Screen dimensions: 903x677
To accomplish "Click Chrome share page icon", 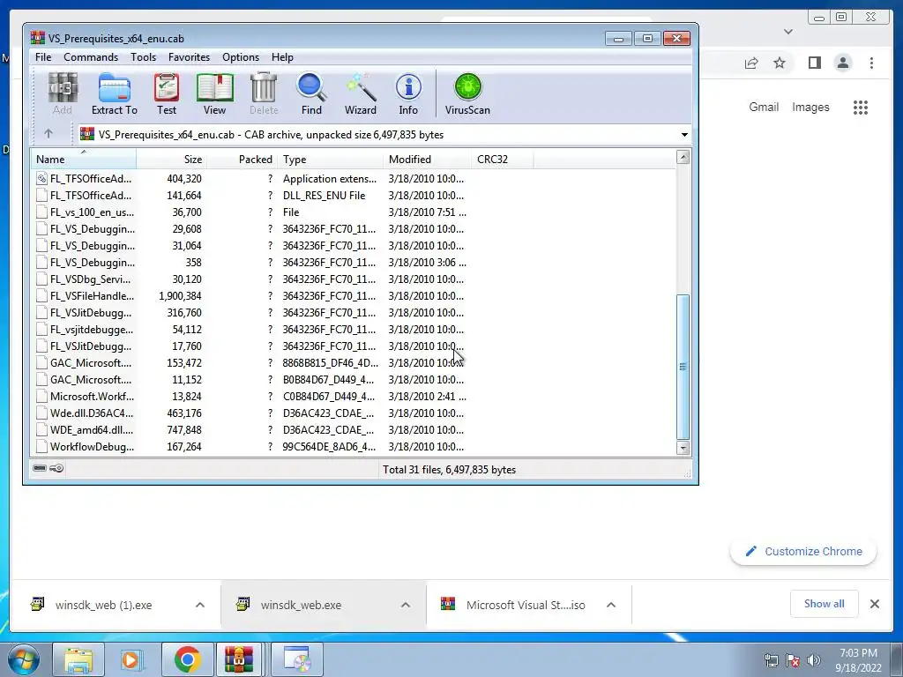I will 751,63.
